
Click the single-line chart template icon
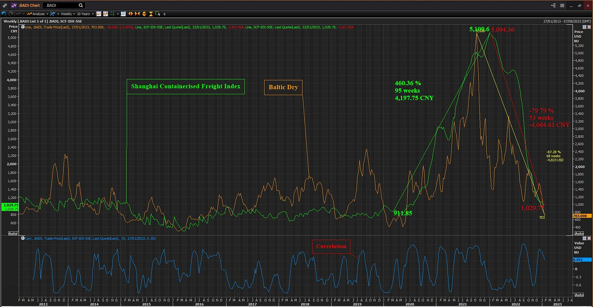point(99,14)
